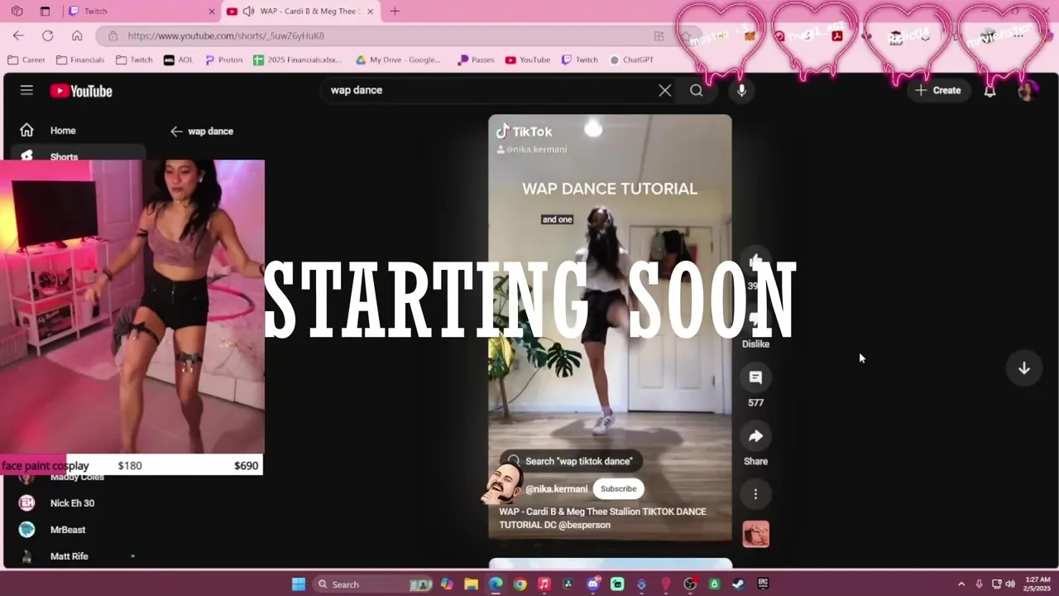Open the Short's three-dot more menu
This screenshot has height=596, width=1059.
[x=755, y=494]
